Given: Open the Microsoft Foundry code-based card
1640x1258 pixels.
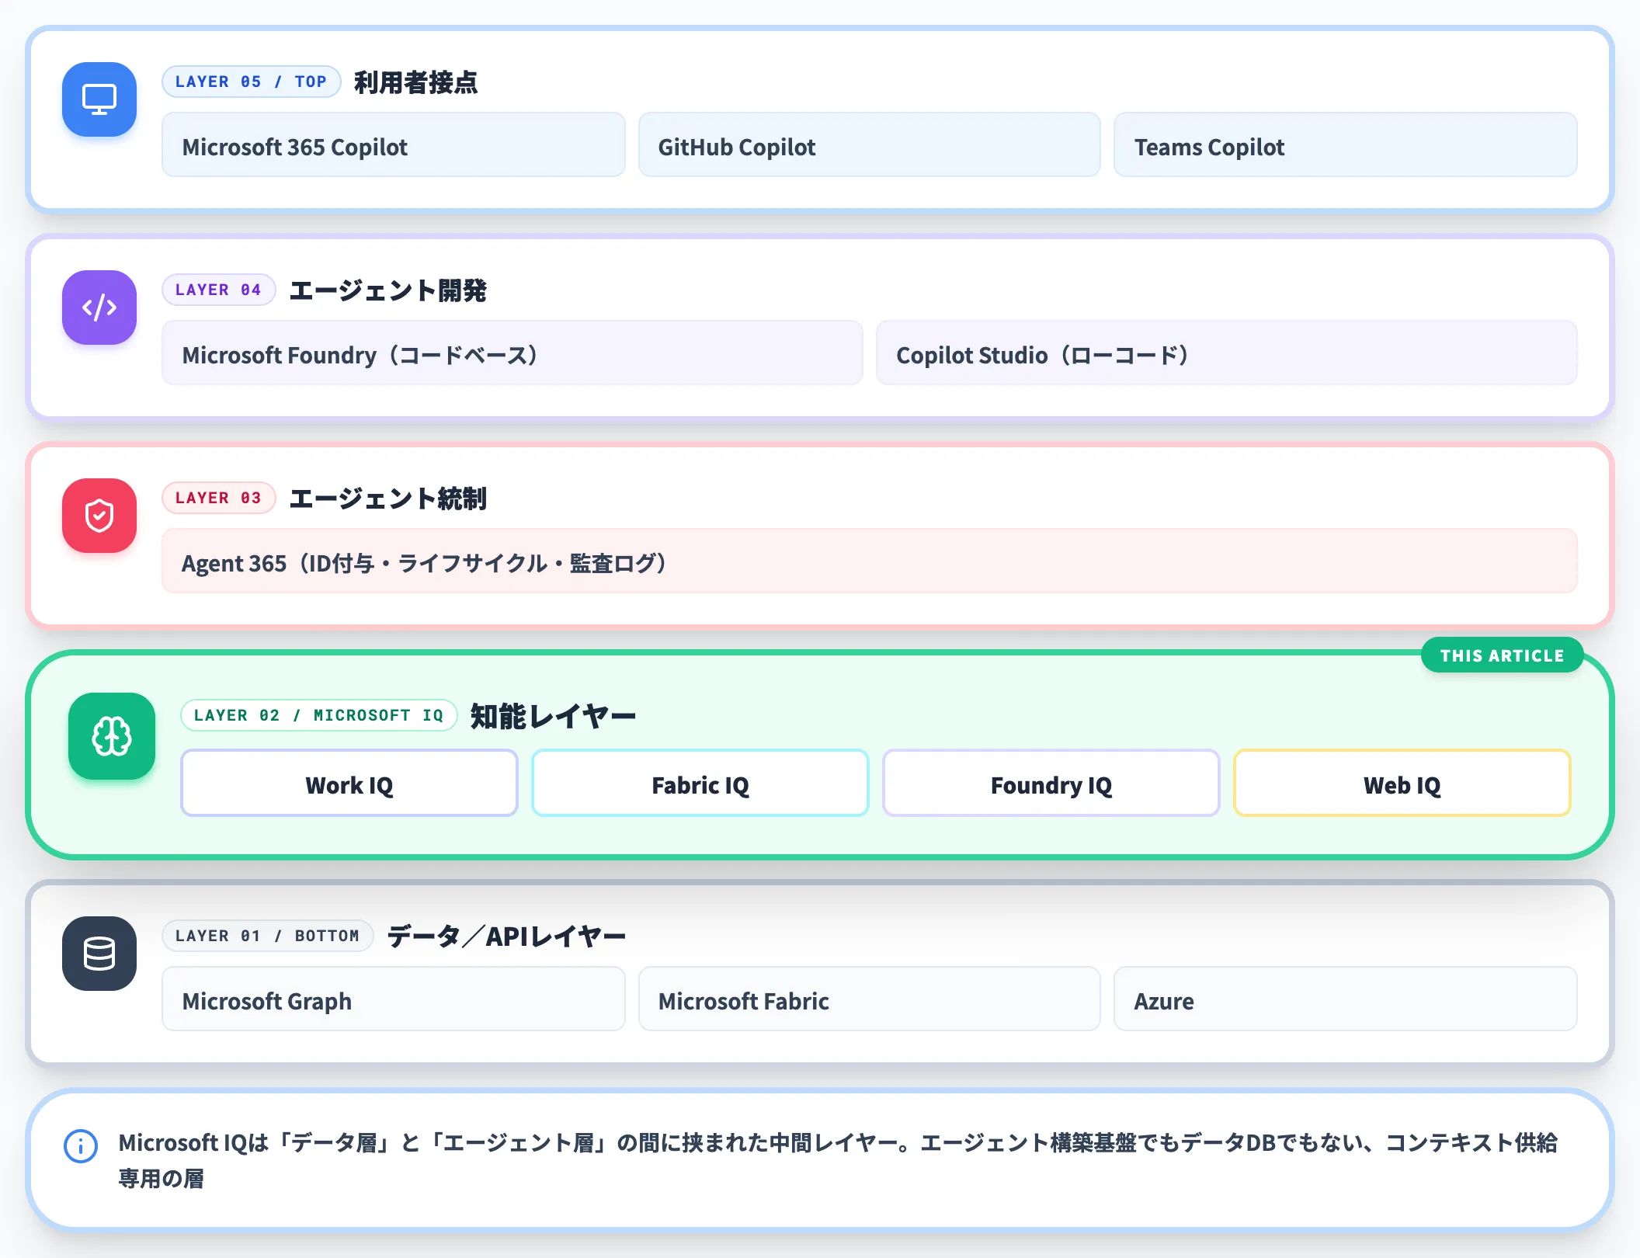Looking at the screenshot, I should click(x=512, y=353).
